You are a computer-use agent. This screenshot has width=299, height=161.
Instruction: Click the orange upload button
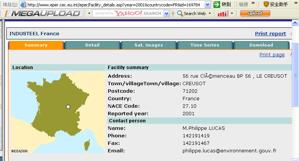pos(255,14)
